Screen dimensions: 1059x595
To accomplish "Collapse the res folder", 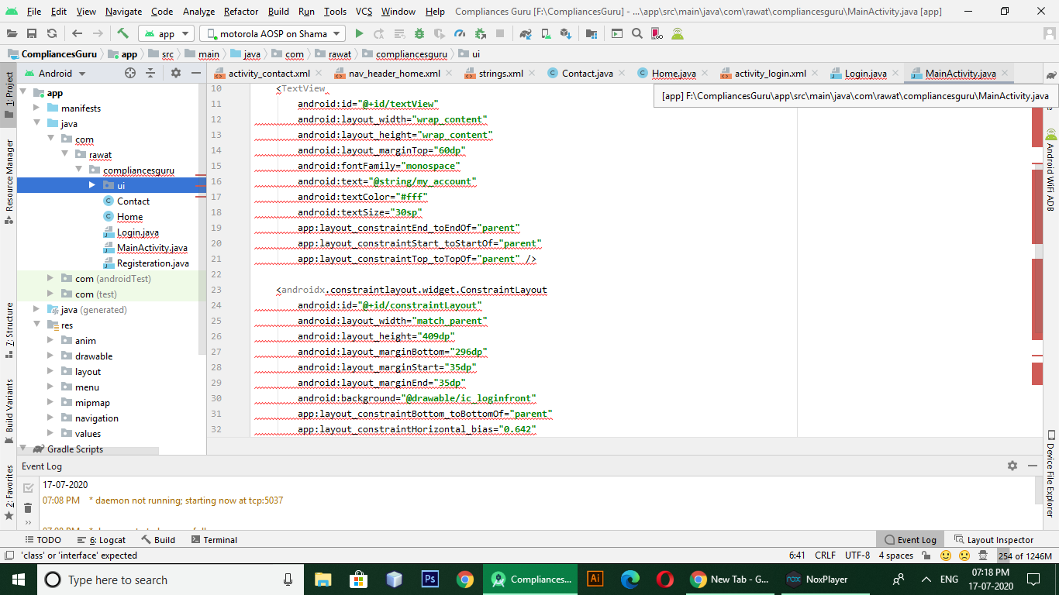I will 36,325.
